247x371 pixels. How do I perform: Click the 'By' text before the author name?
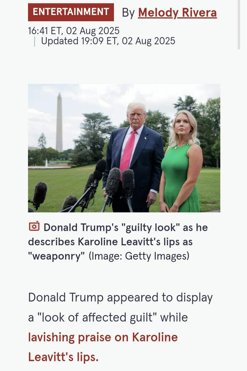pyautogui.click(x=128, y=13)
